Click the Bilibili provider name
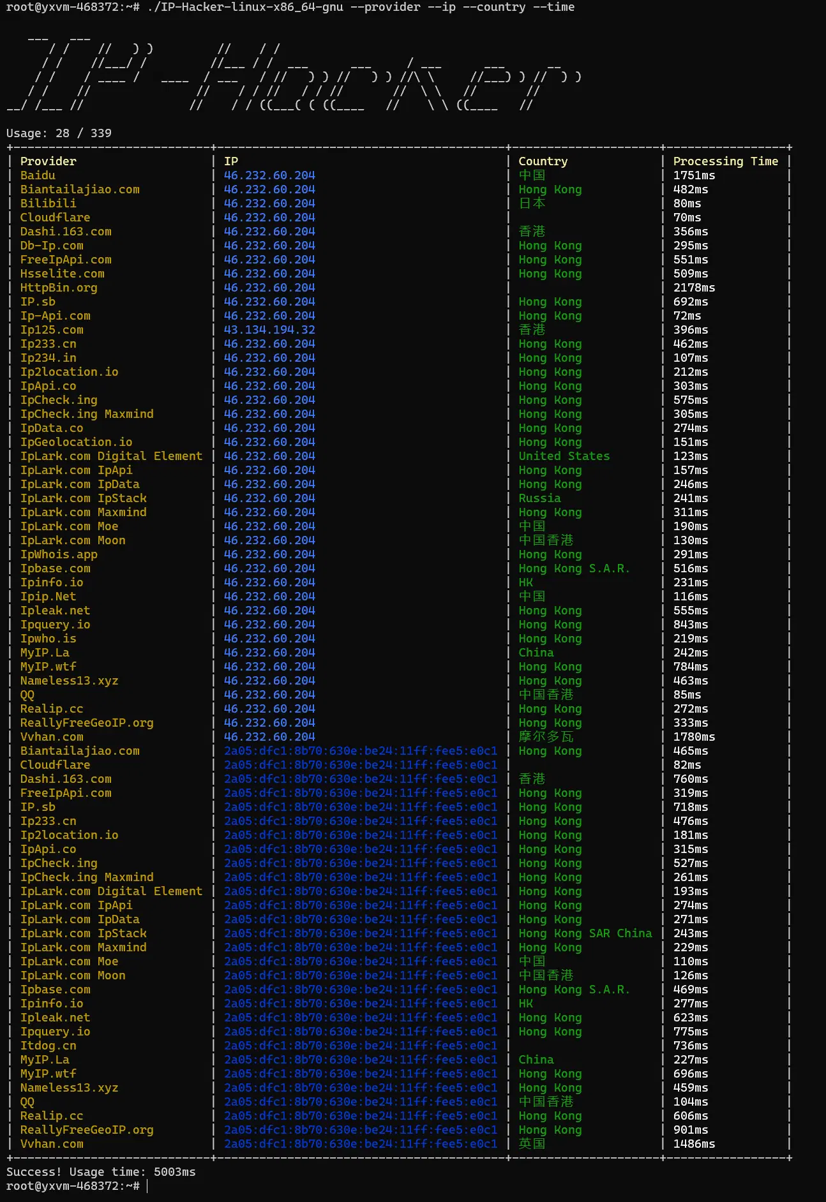This screenshot has width=826, height=1202. pyautogui.click(x=48, y=204)
